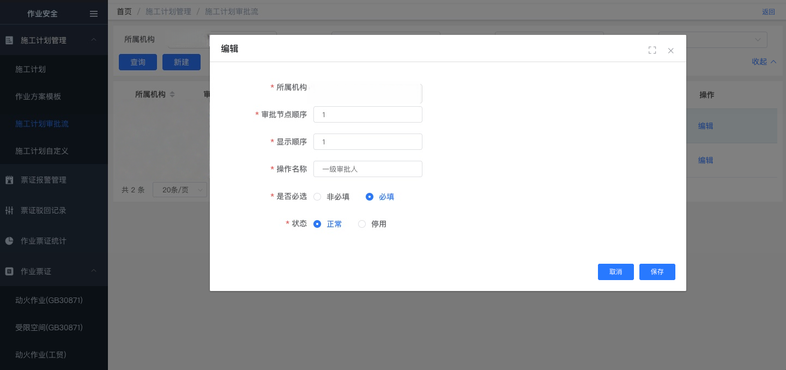Screen dimensions: 786x370
Task: Click the 保存 button
Action: point(657,272)
